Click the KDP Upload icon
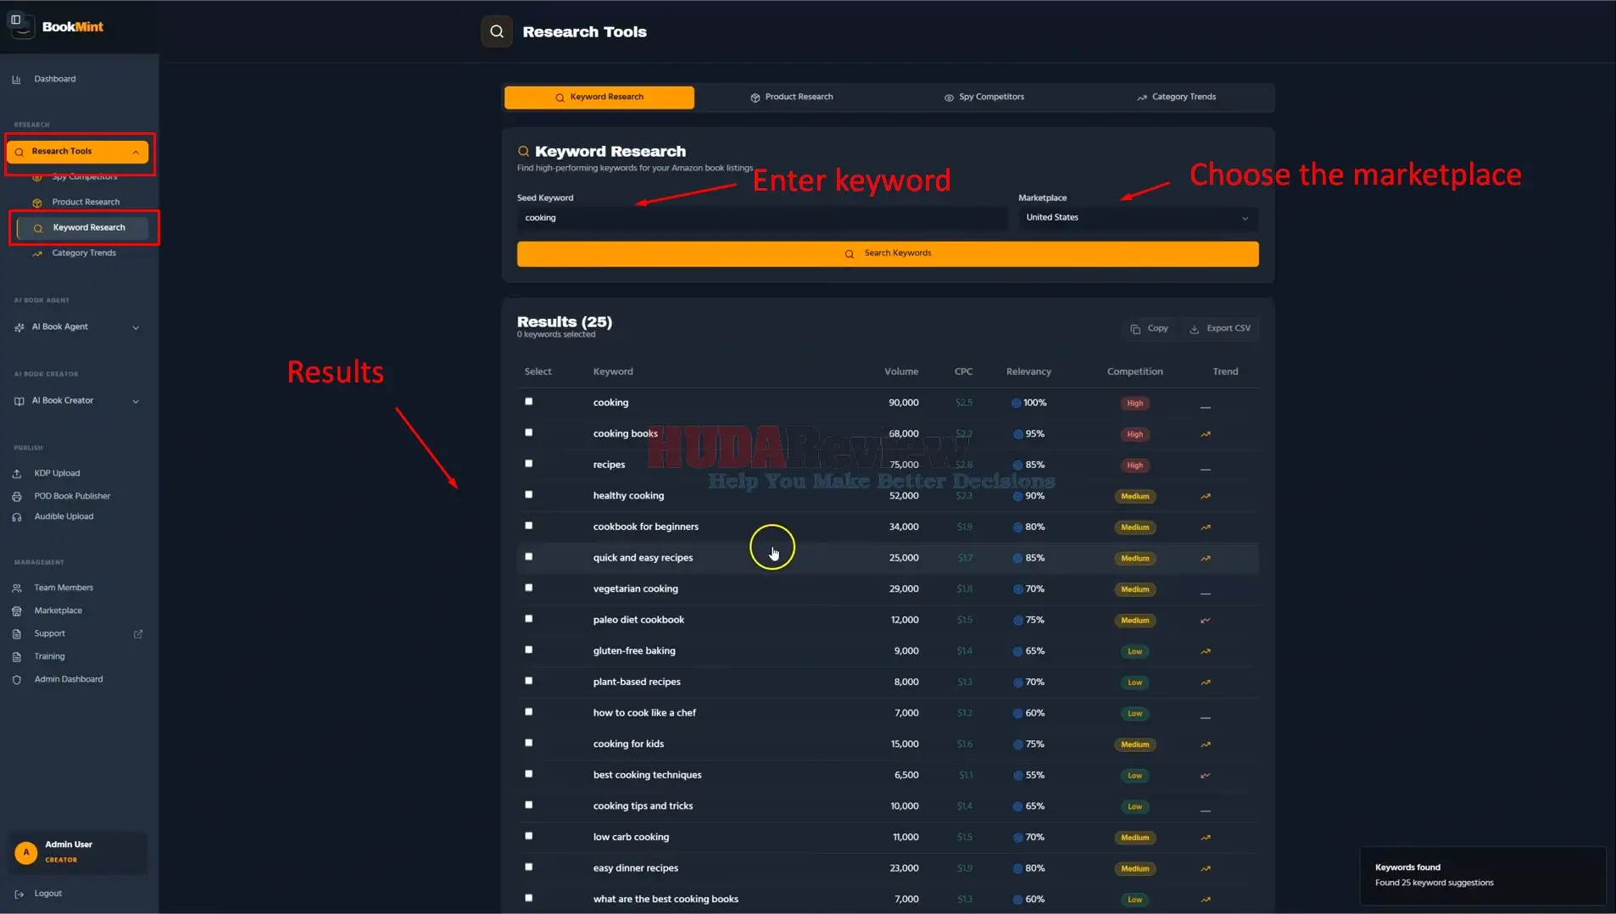 tap(17, 474)
